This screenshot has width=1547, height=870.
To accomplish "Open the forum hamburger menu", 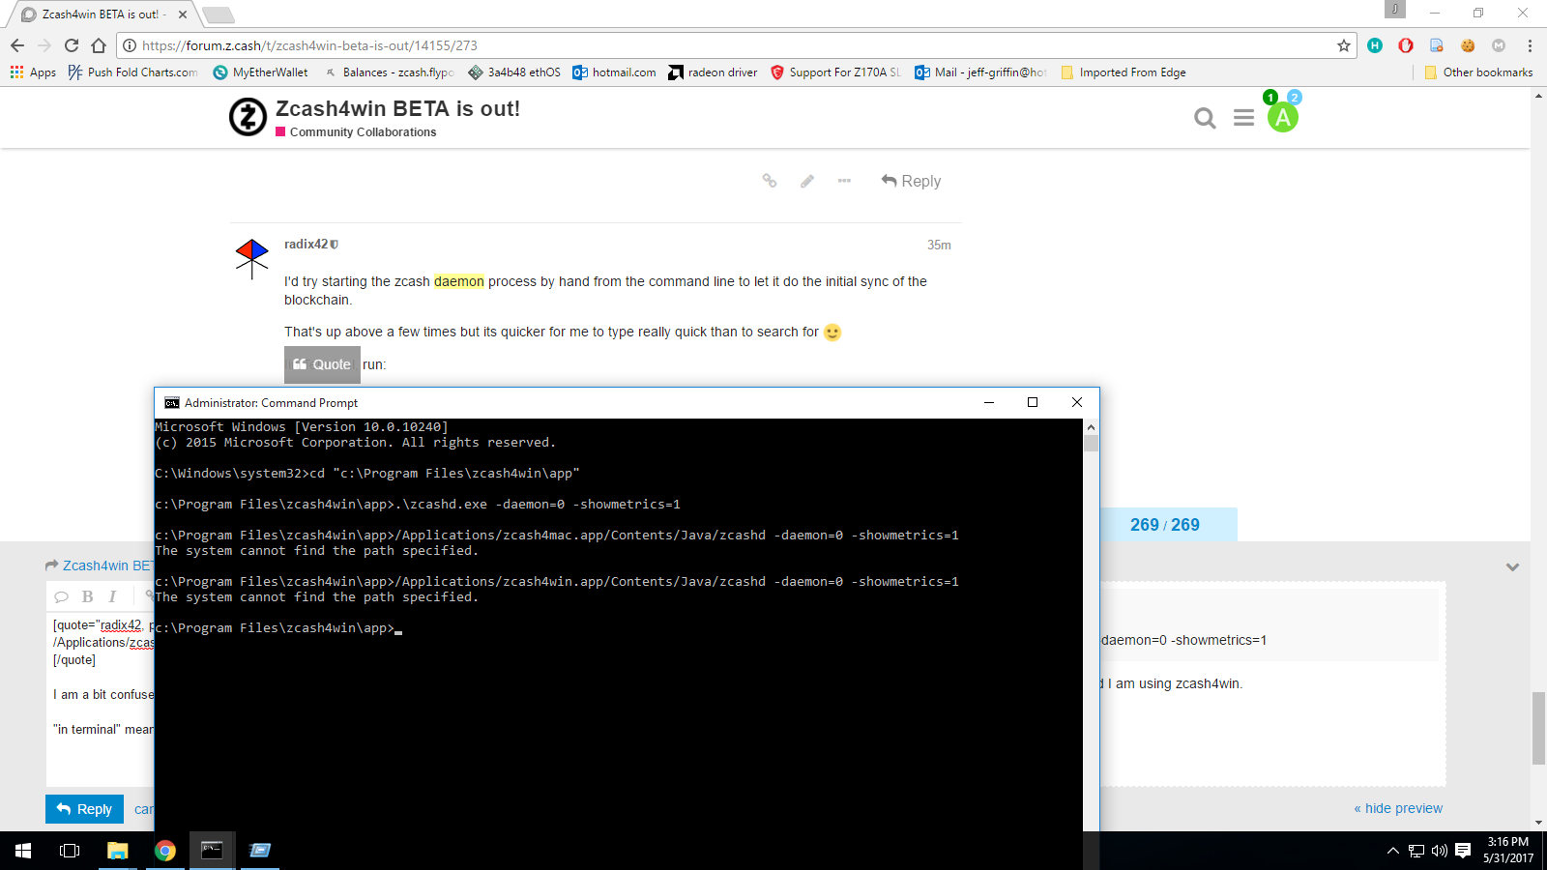I will [x=1244, y=118].
